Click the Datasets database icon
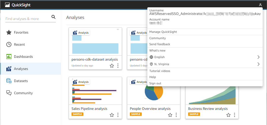 click(9, 81)
